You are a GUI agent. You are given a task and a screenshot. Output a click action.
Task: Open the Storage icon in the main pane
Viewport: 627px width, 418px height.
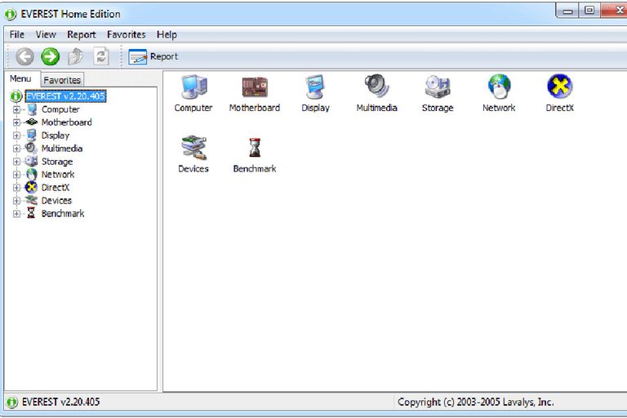[438, 87]
